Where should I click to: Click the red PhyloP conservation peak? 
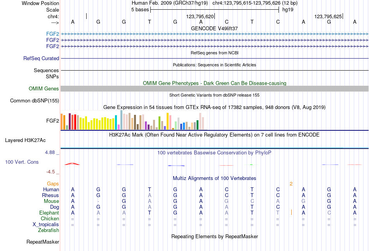click(72, 164)
